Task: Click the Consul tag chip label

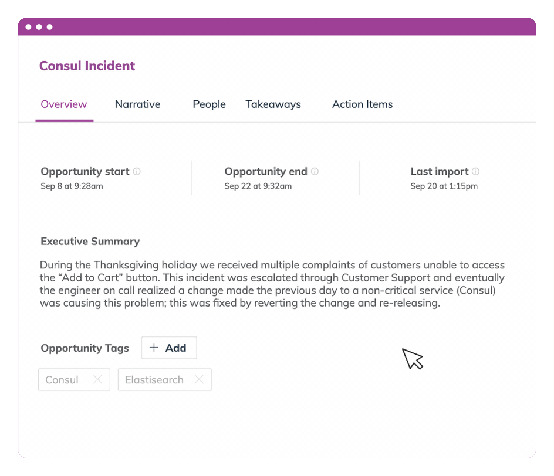Action: click(x=62, y=380)
